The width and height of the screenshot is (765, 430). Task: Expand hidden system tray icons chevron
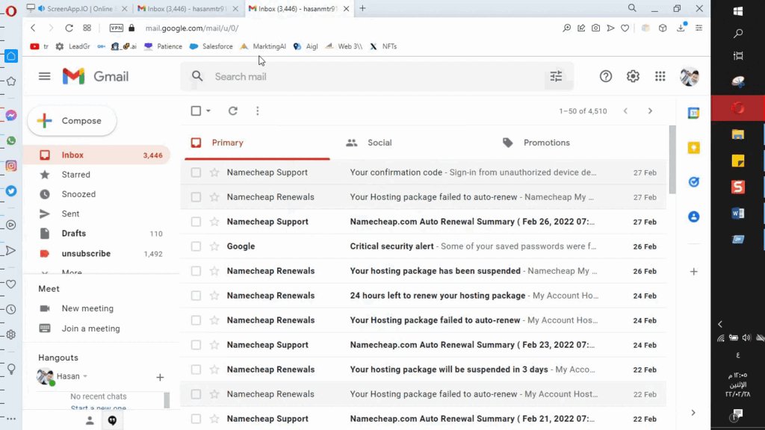click(x=720, y=324)
